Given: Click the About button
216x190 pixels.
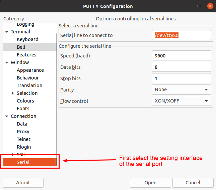Looking at the screenshot, I should click(23, 183).
